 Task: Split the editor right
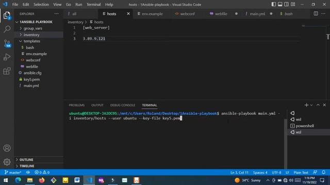(x=316, y=14)
